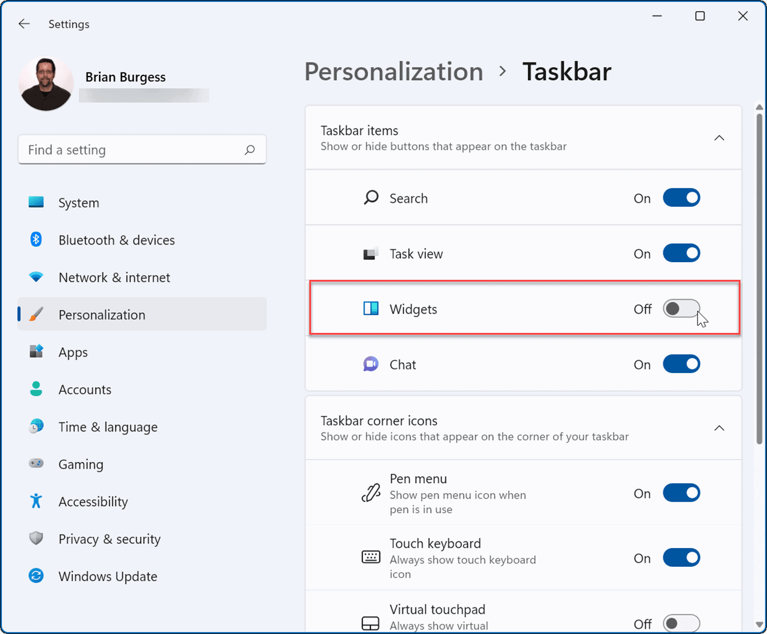Collapse the Taskbar corner icons section

click(719, 428)
